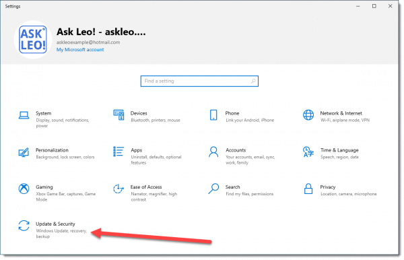
Task: Open the Network & Internet label
Action: [x=341, y=113]
